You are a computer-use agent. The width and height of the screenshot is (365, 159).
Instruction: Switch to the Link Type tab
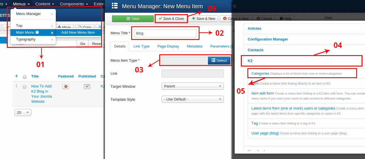(x=141, y=46)
